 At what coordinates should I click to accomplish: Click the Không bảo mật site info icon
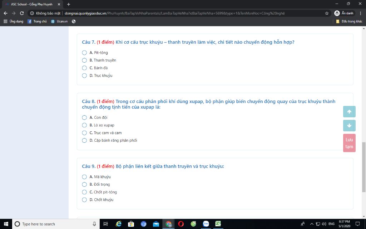[32, 13]
